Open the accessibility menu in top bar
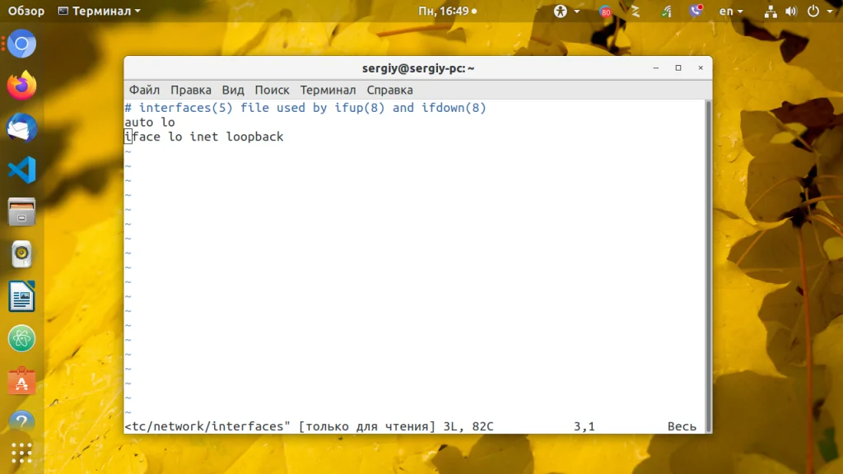843x474 pixels. click(560, 11)
